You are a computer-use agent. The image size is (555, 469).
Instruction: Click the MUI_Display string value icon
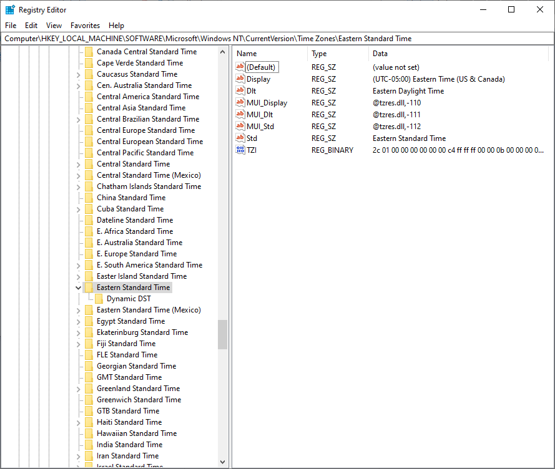(240, 103)
